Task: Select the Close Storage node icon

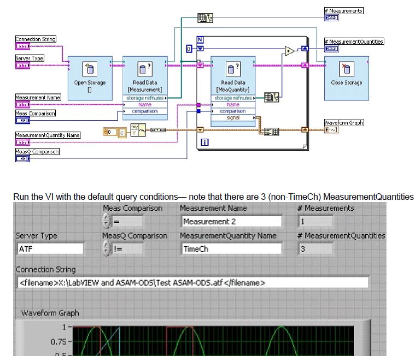Action: (346, 69)
